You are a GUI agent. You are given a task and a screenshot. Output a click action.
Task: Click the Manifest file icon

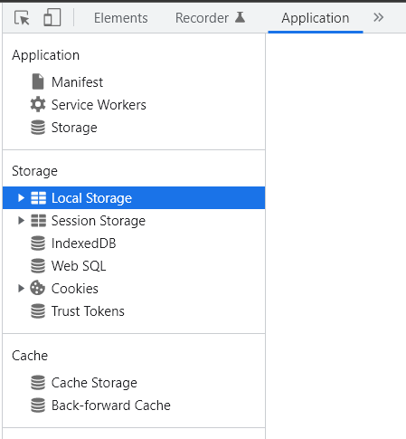(x=38, y=81)
